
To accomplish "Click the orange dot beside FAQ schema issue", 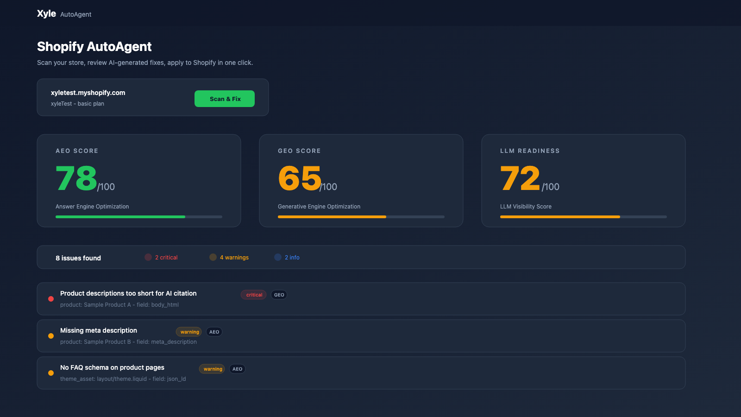I will coord(51,373).
